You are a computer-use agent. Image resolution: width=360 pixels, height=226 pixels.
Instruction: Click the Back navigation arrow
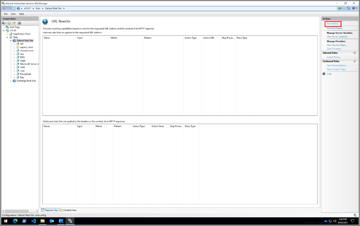[4, 8]
